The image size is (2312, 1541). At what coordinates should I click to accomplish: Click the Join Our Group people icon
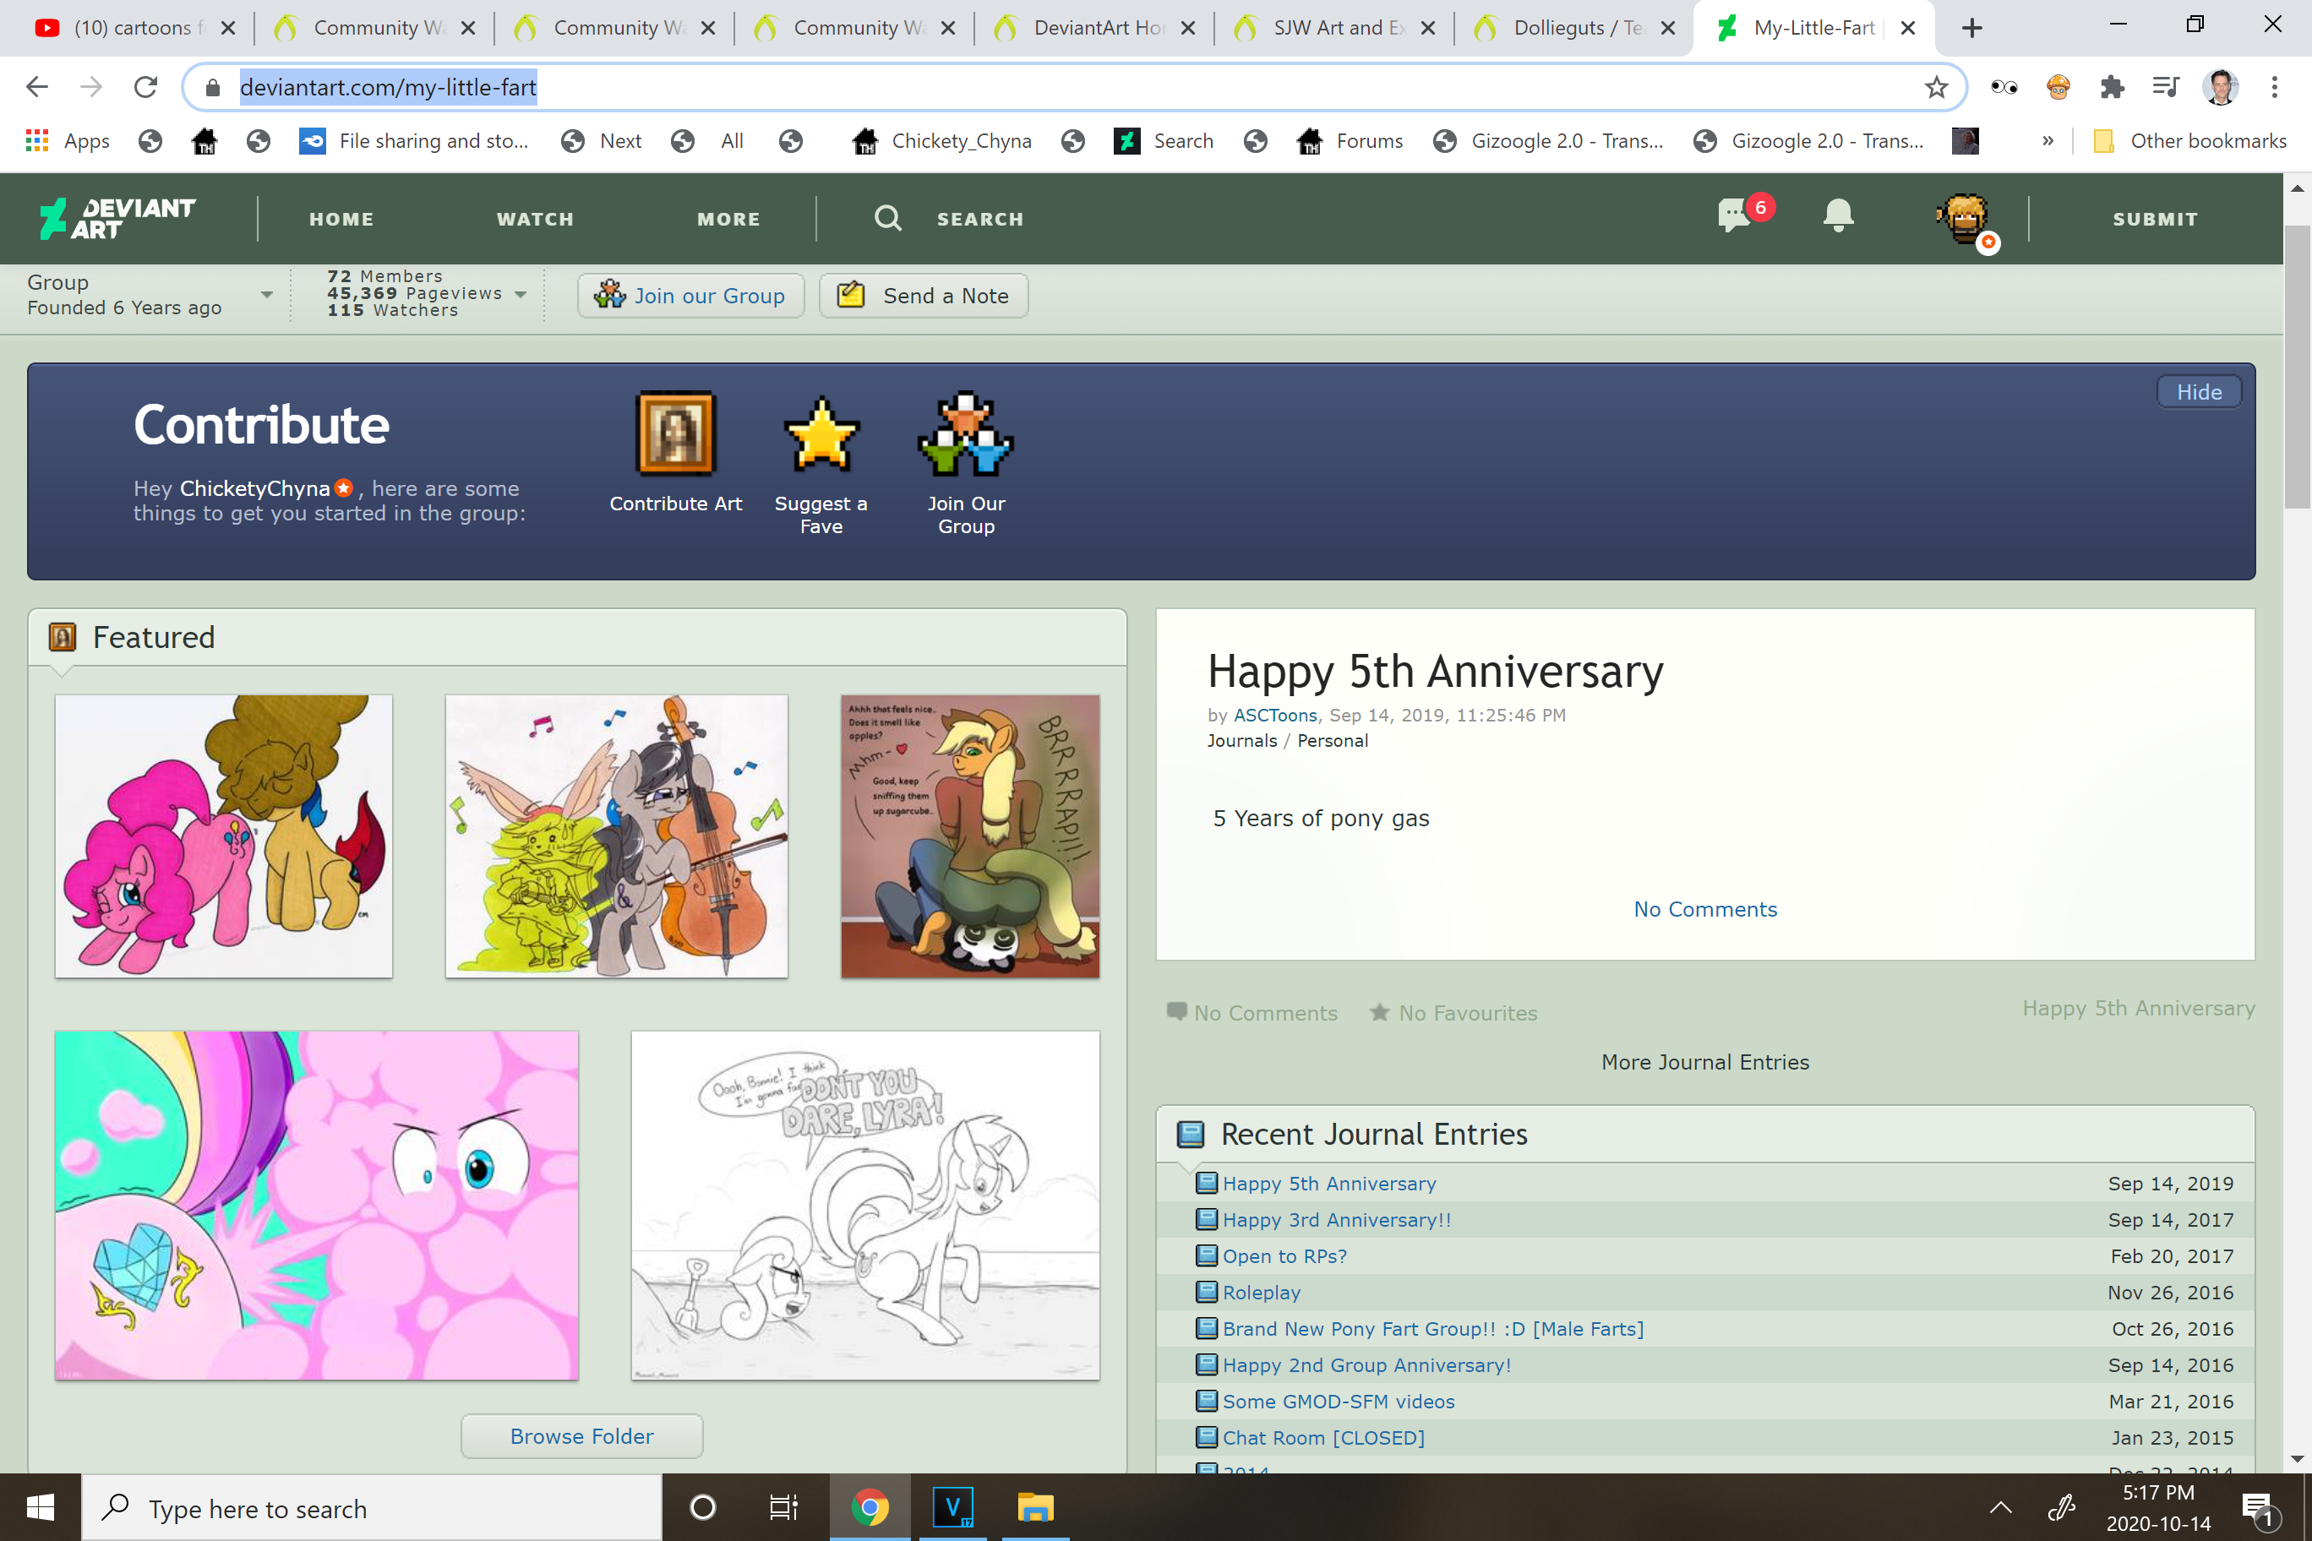(x=965, y=433)
